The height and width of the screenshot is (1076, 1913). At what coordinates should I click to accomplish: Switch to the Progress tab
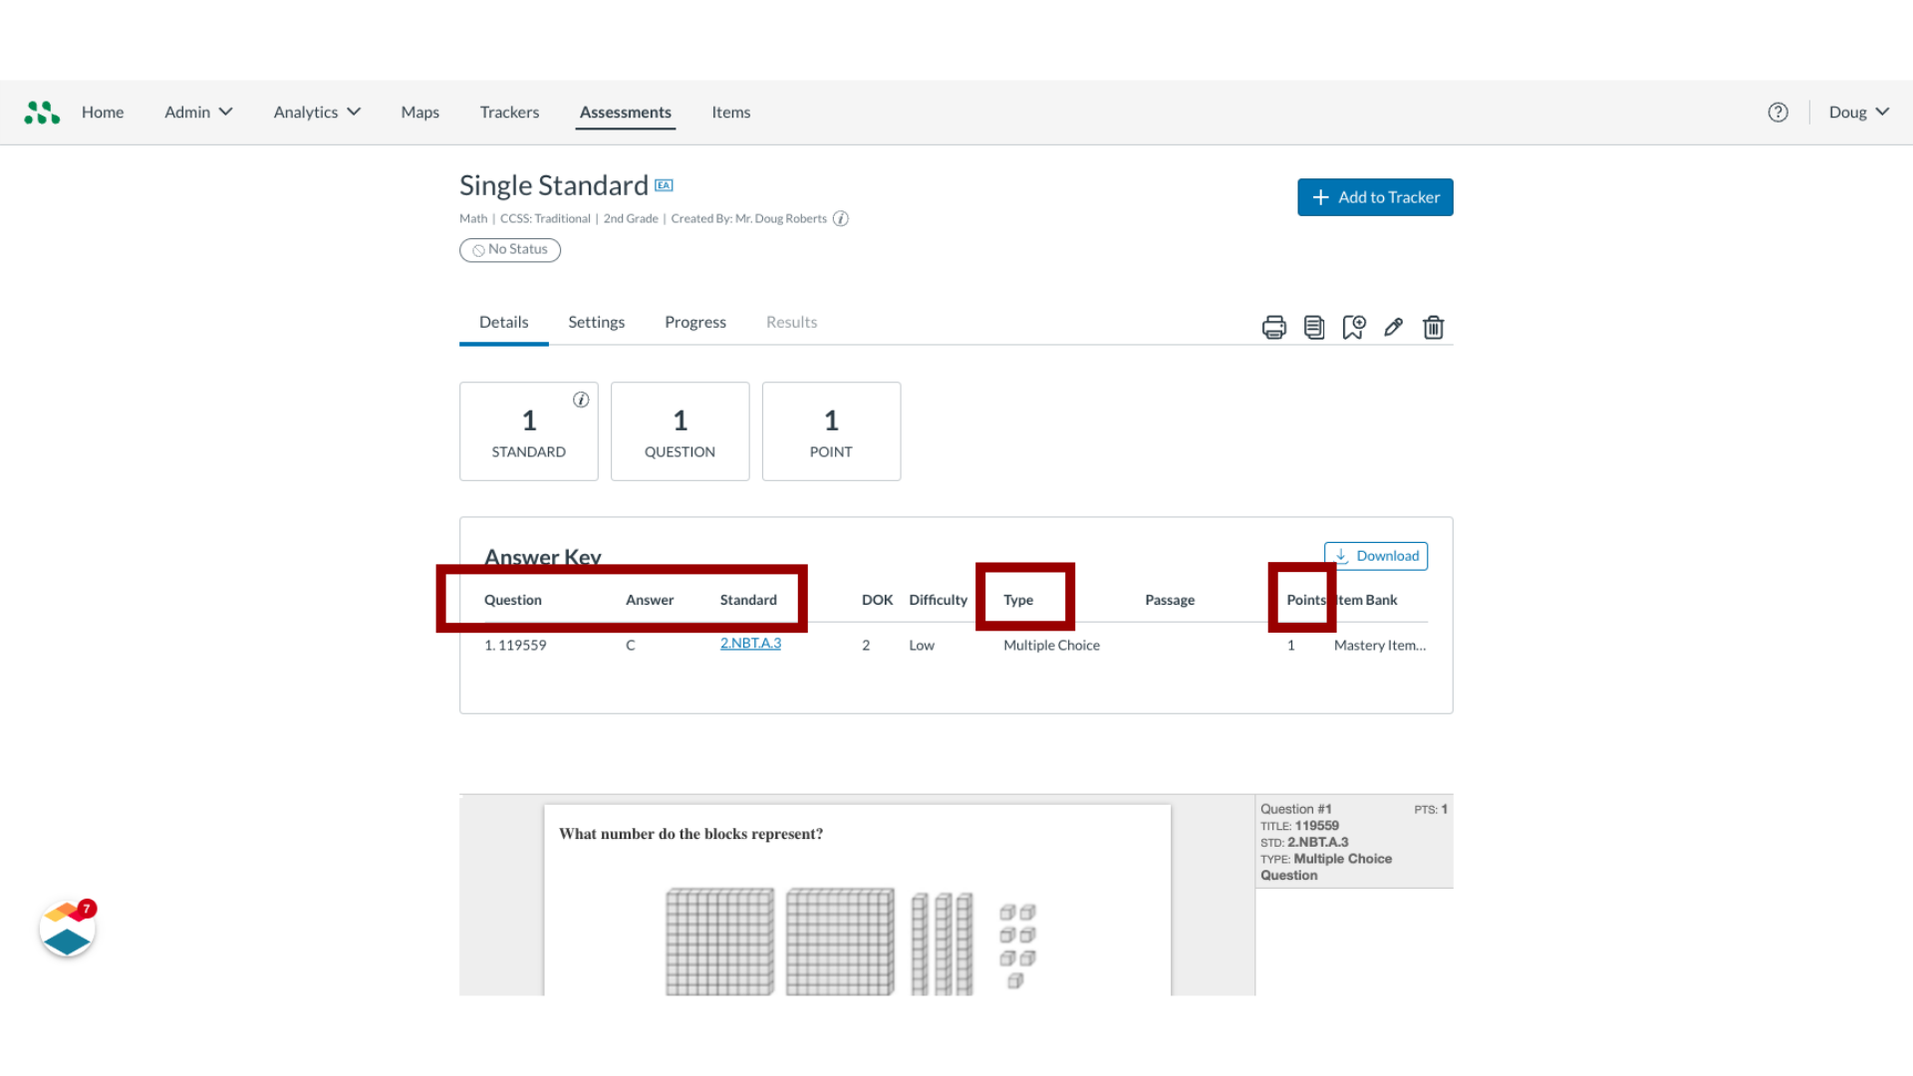tap(695, 322)
